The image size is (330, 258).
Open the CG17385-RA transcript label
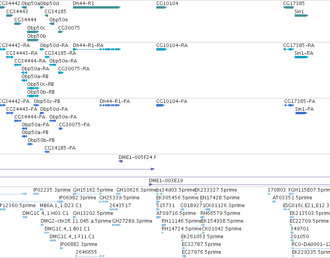[x=299, y=45]
